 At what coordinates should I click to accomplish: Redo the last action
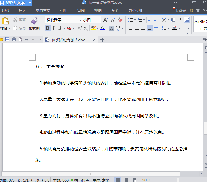click(33, 39)
